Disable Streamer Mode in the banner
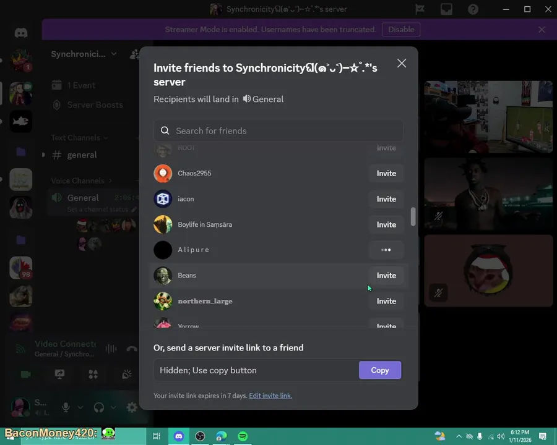 coord(401,30)
